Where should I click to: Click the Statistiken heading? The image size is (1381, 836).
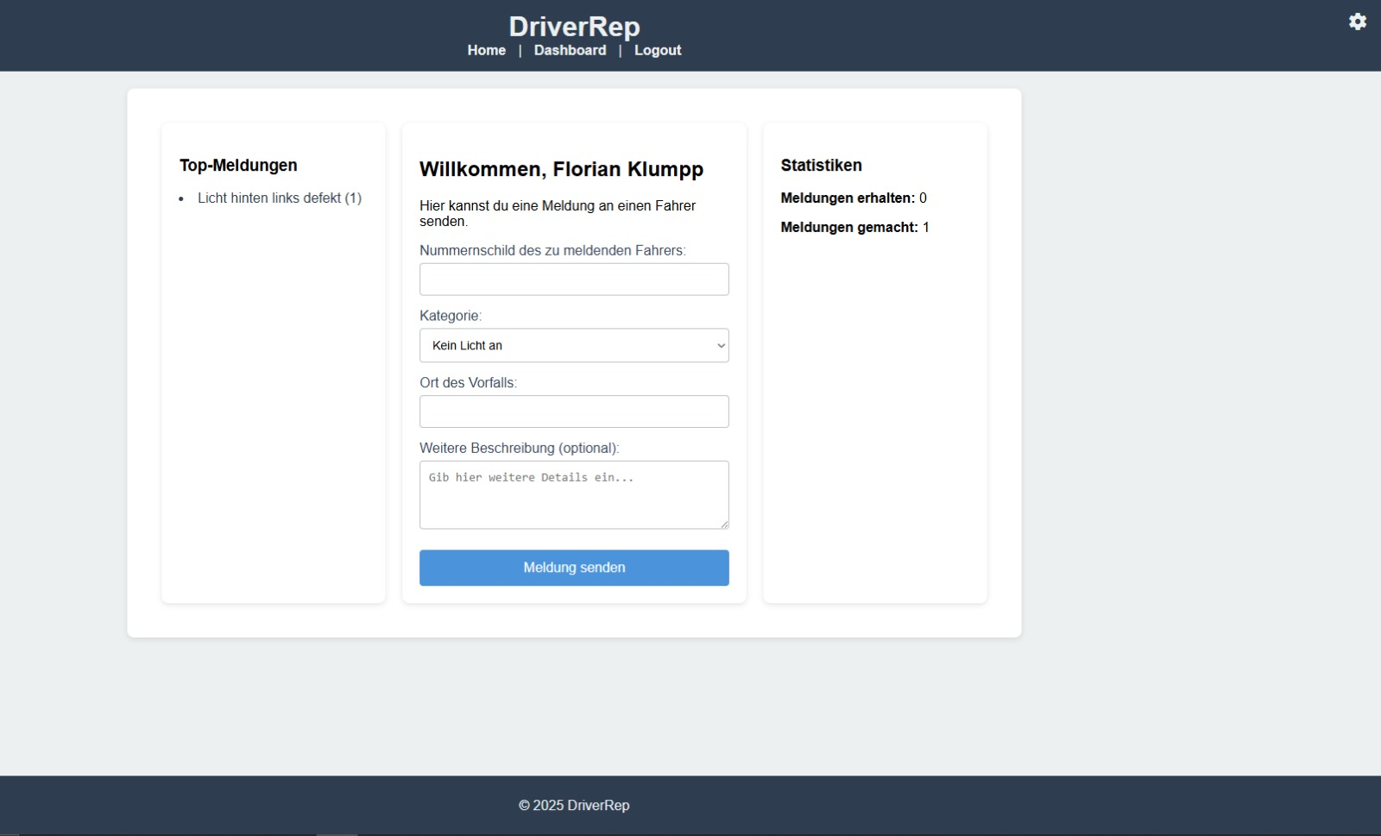click(821, 165)
